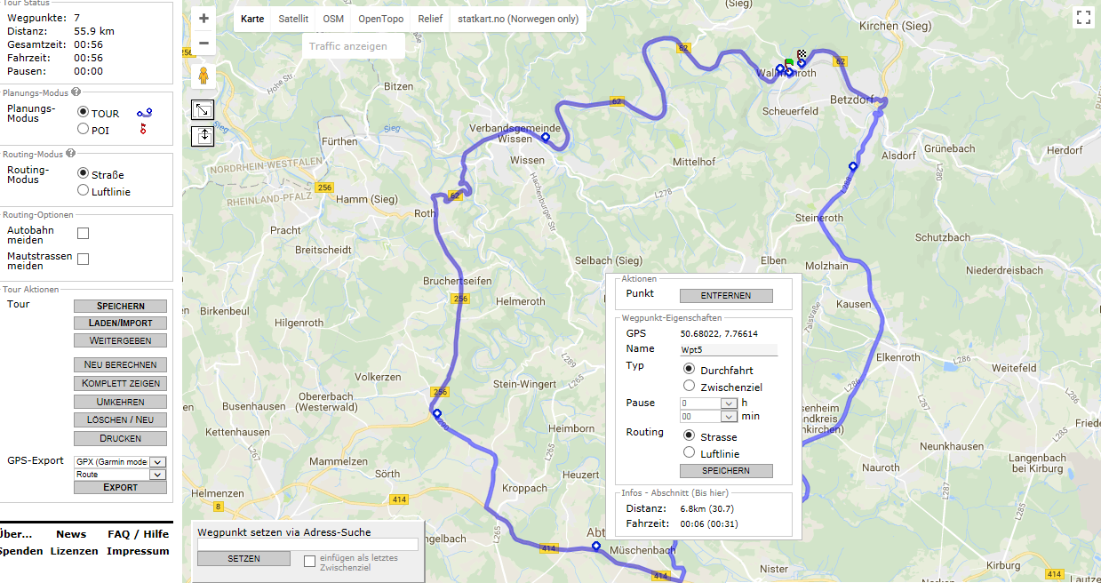Switch to OpenTopo map layer
The height and width of the screenshot is (583, 1101).
point(380,19)
